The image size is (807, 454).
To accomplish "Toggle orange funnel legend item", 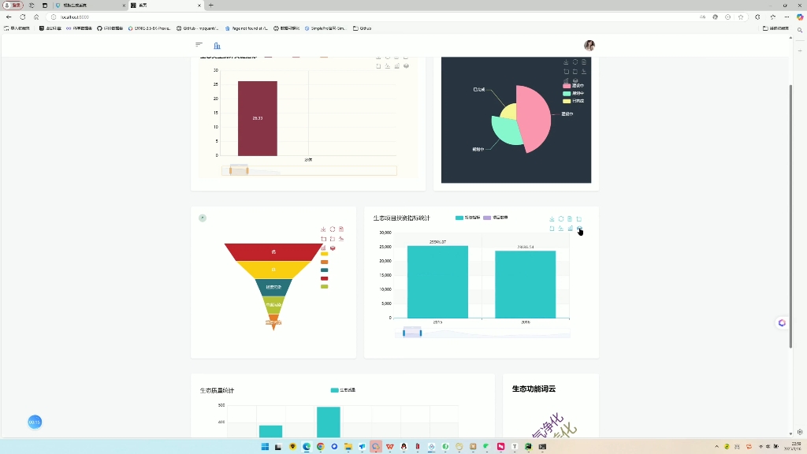I will [x=324, y=262].
